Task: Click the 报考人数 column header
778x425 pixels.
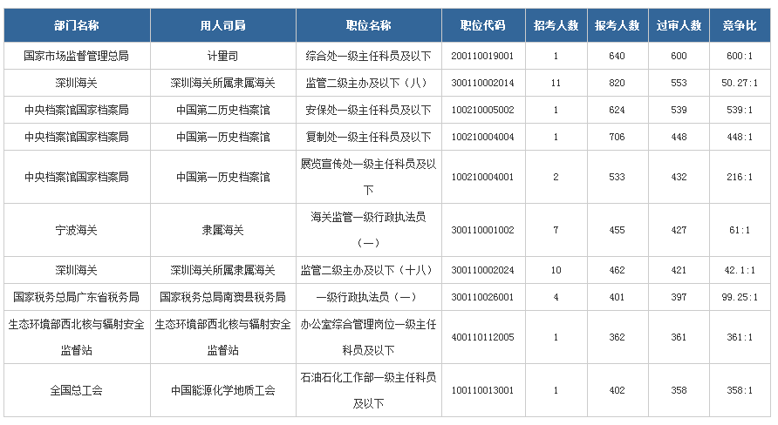Action: 618,25
